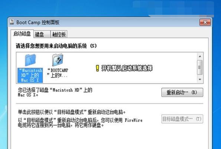The image size is (221, 149).
Task: Click the 重新启动 (R) button
Action: [182, 92]
